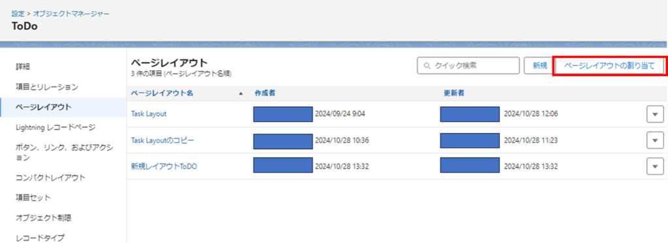Open the 項目とリレーション sidebar item

[x=47, y=87]
